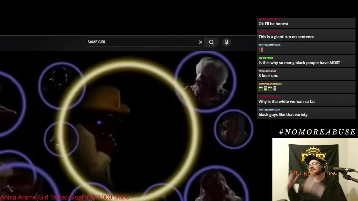Click the streamer webcam feed

click(315, 169)
